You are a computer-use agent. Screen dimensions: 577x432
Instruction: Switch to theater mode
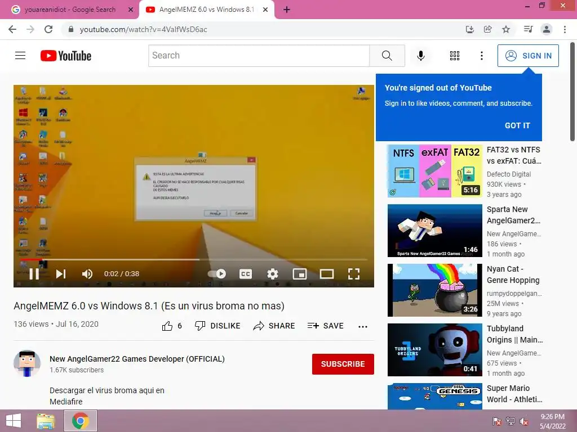[x=327, y=274]
